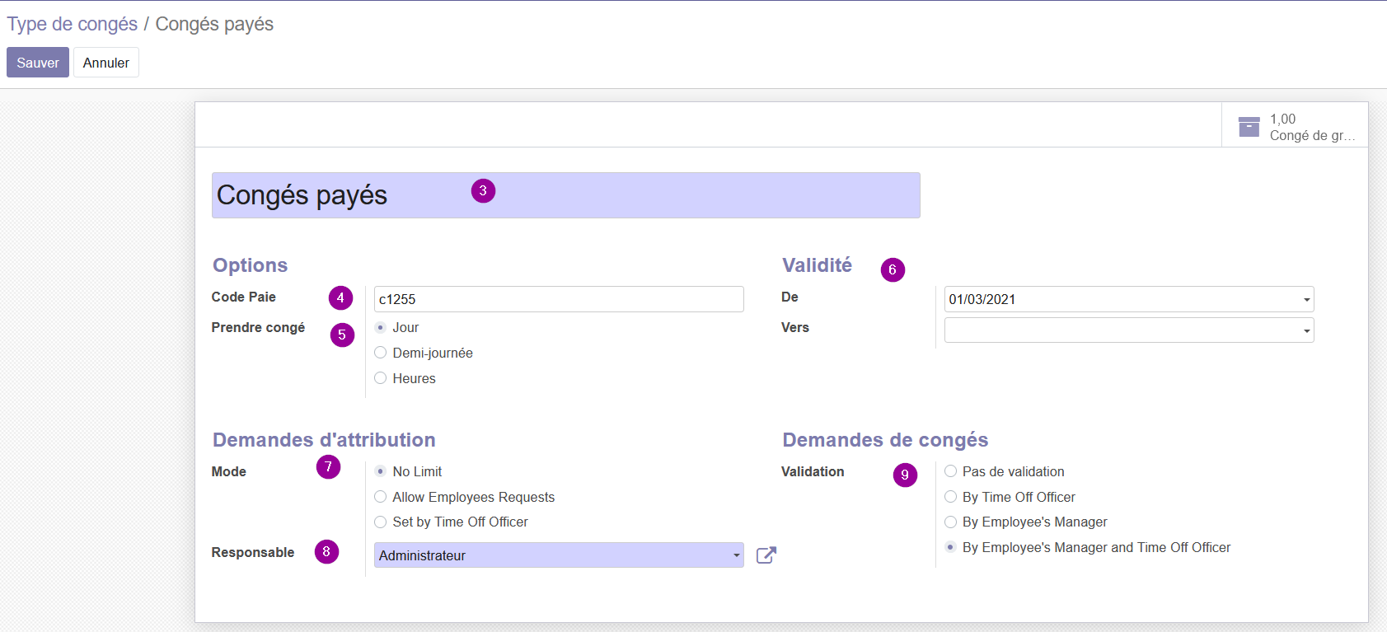This screenshot has height=632, width=1387.
Task: Open the external link icon beside Responsable
Action: (766, 555)
